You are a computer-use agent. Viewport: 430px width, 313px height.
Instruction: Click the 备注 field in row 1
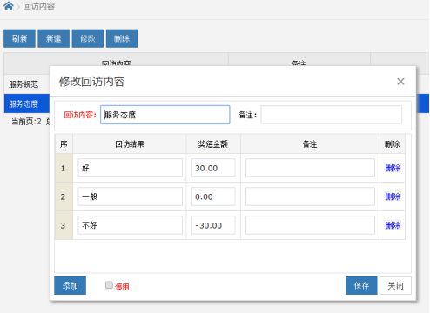310,168
